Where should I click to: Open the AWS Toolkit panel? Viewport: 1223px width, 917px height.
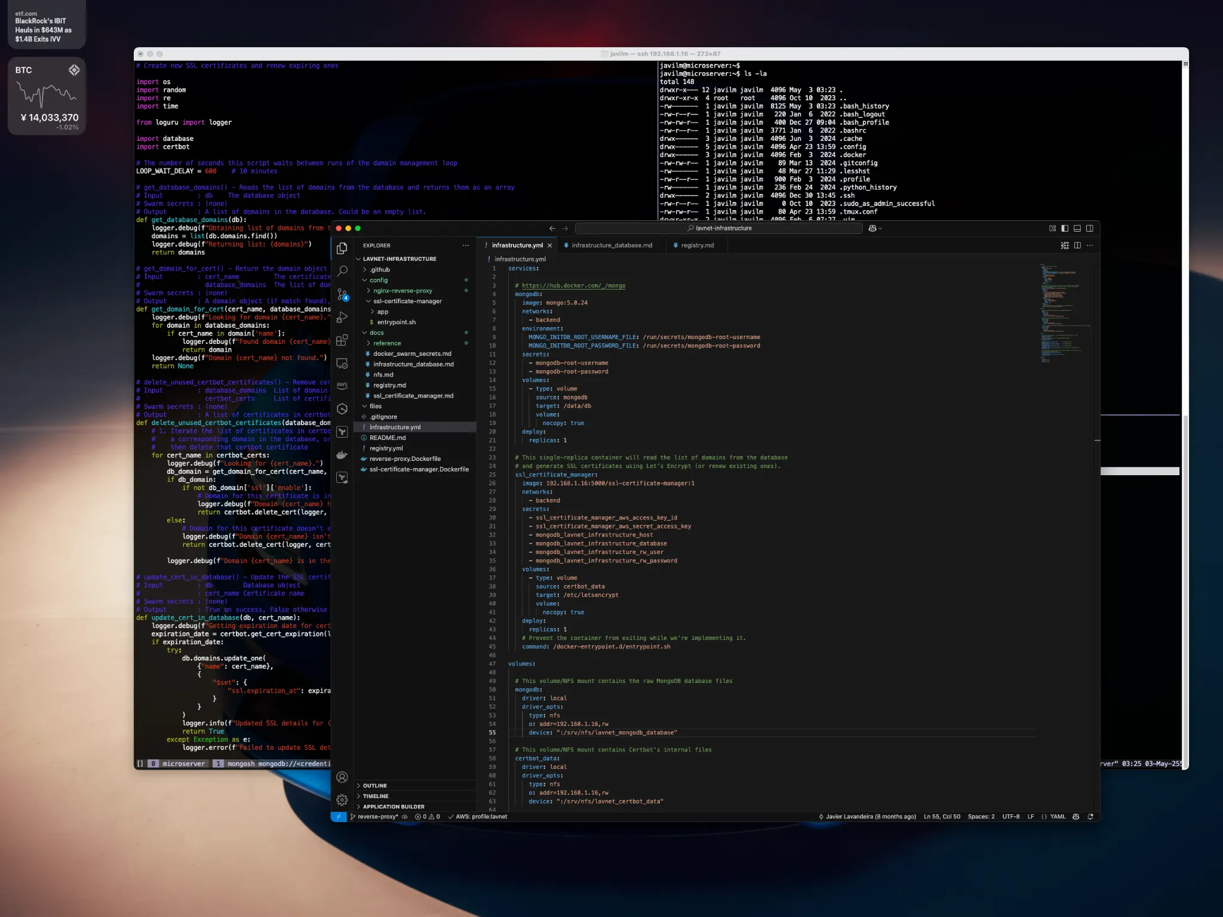click(342, 386)
